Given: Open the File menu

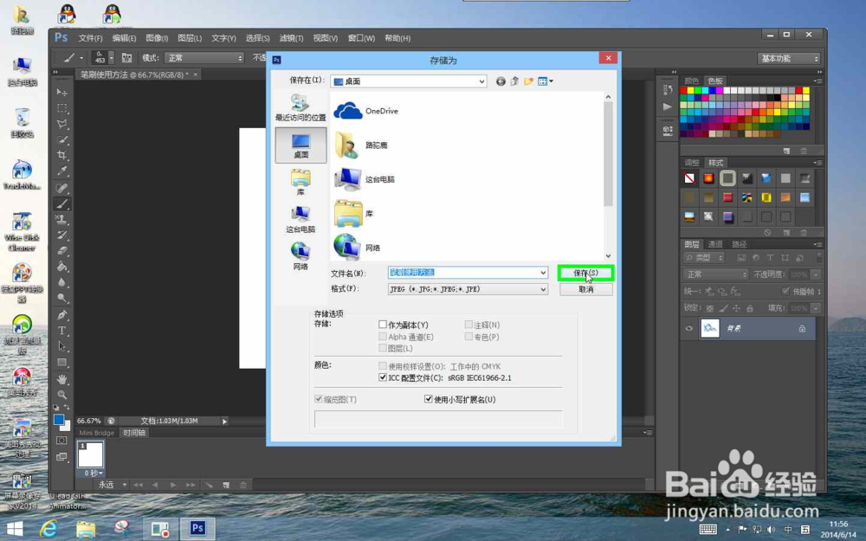Looking at the screenshot, I should click(90, 38).
